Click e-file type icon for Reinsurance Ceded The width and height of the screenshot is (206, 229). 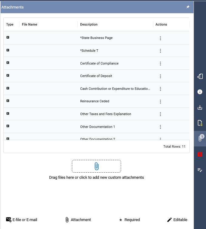pyautogui.click(x=8, y=100)
